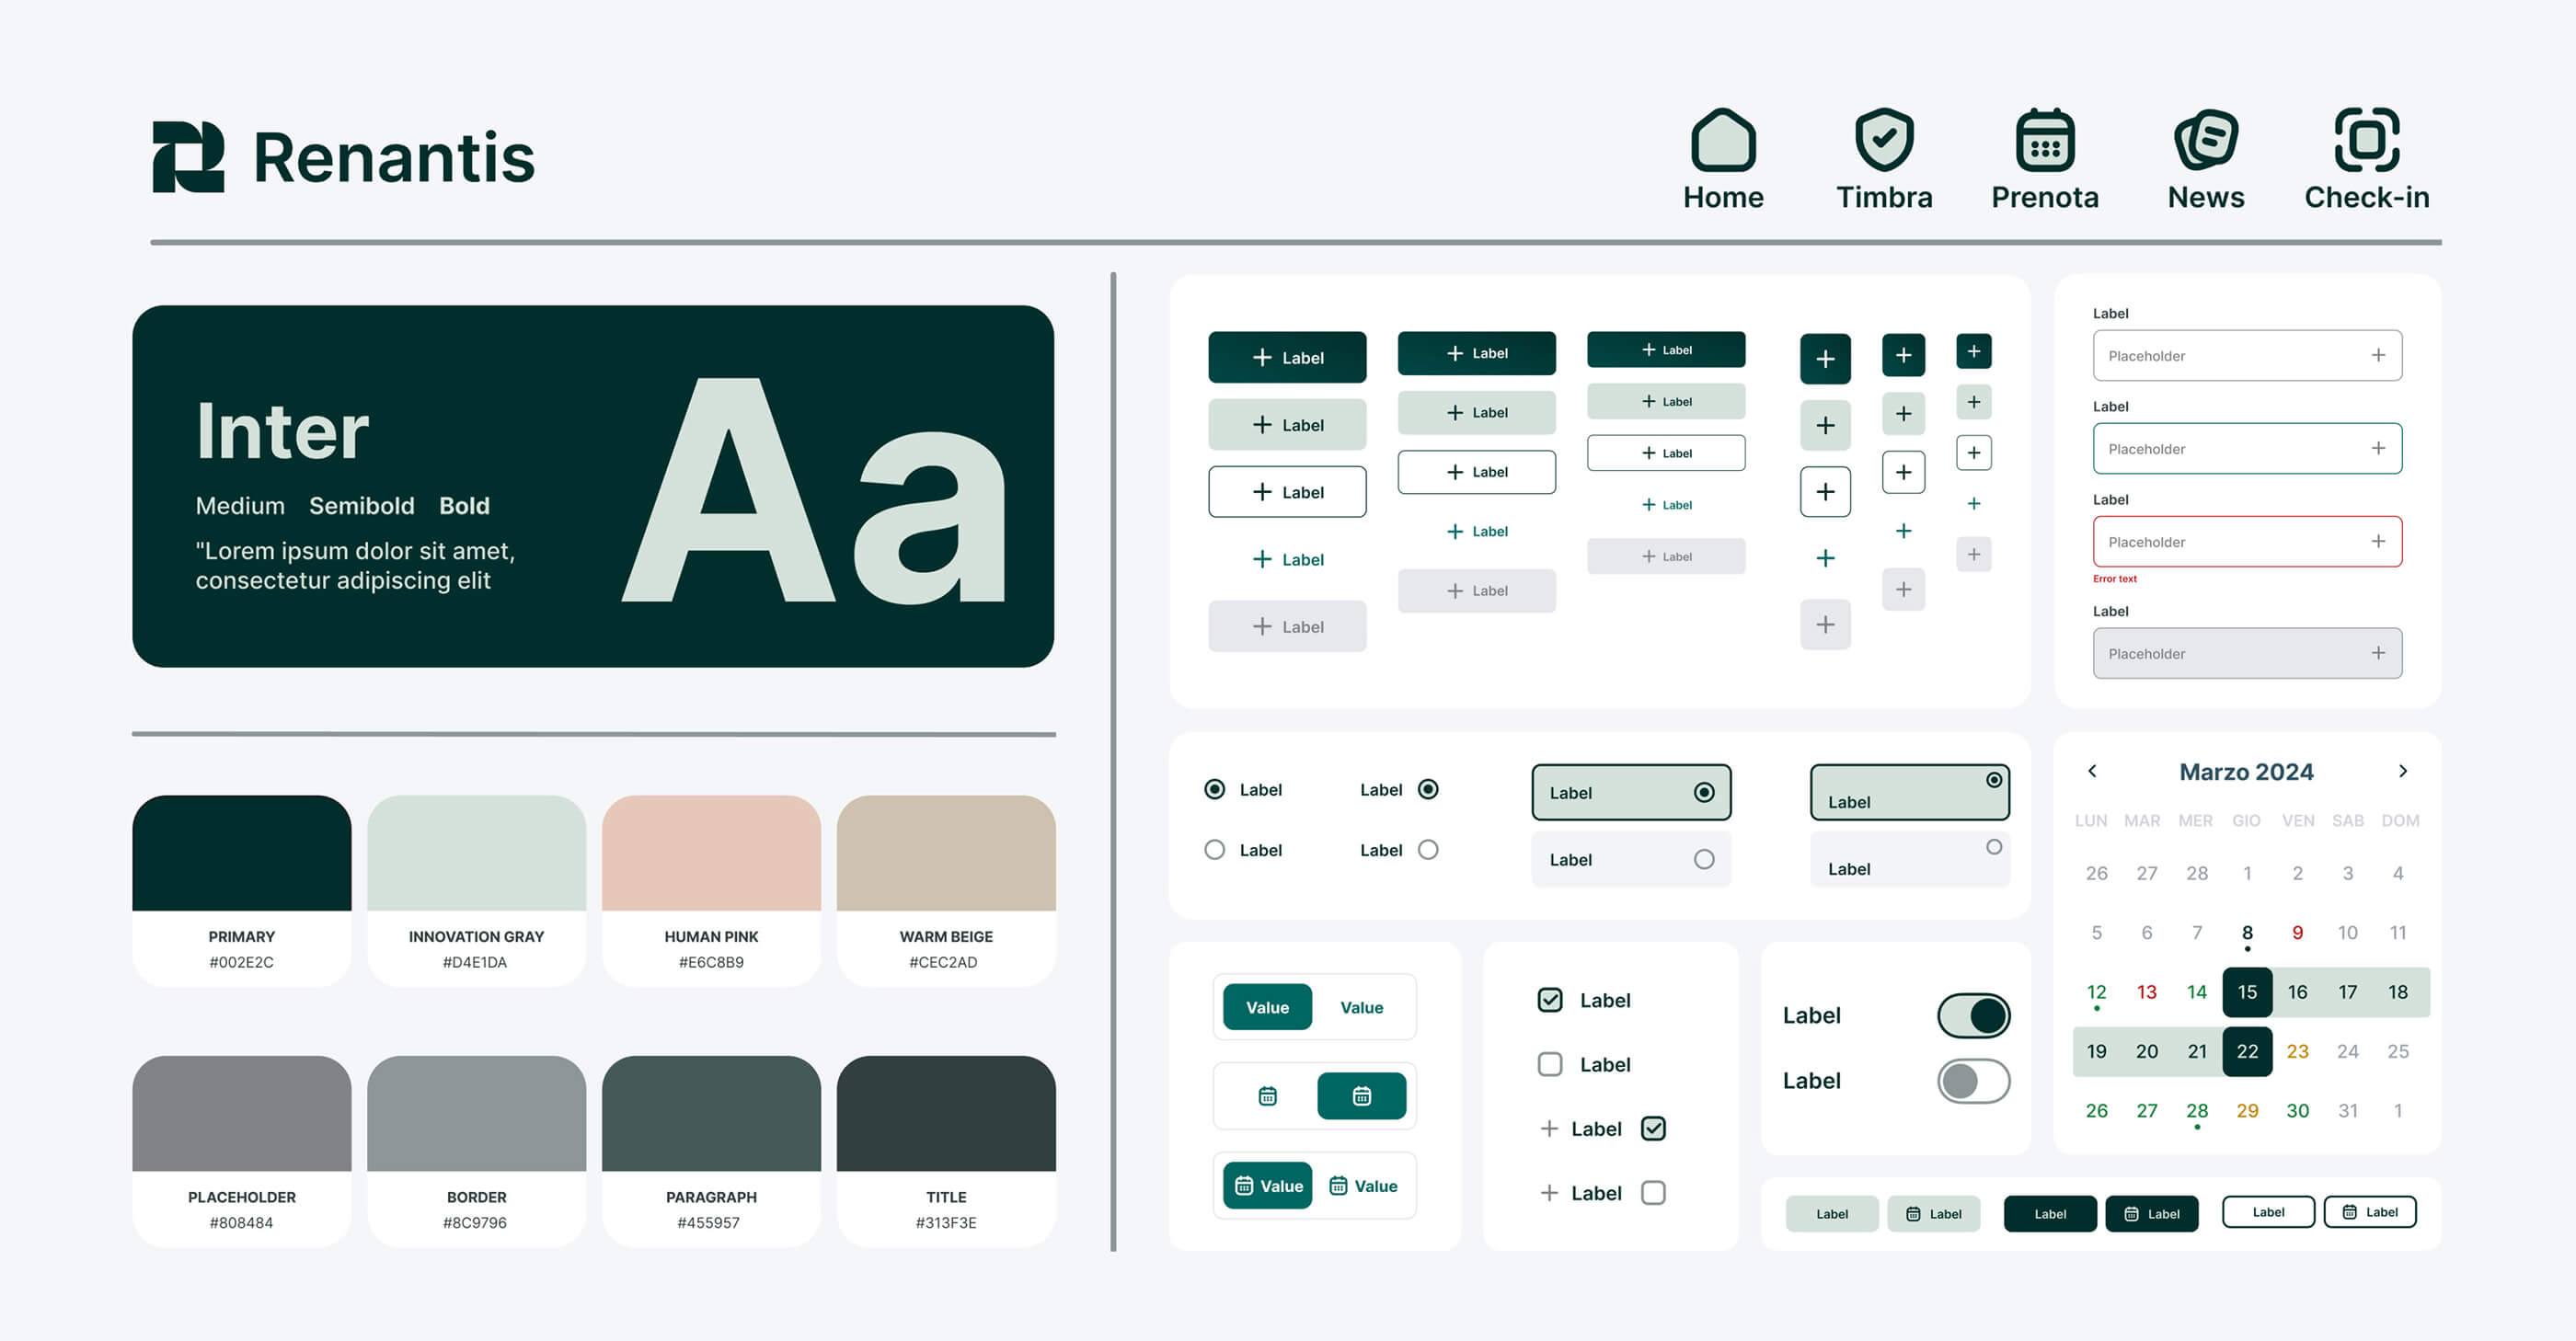
Task: Open the Home navigation icon
Action: 1723,140
